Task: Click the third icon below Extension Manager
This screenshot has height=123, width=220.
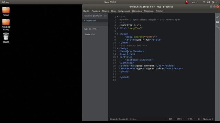Action: pyautogui.click(x=217, y=27)
